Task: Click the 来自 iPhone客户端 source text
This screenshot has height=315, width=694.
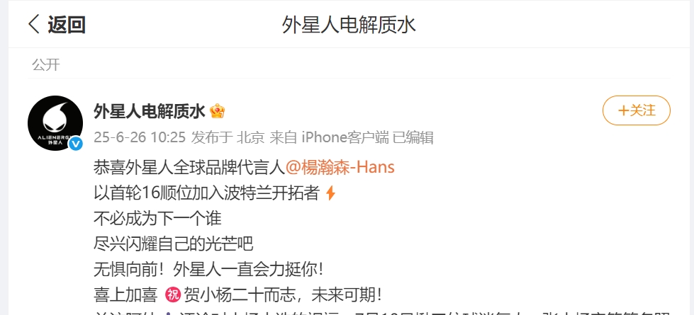Action: (330, 138)
